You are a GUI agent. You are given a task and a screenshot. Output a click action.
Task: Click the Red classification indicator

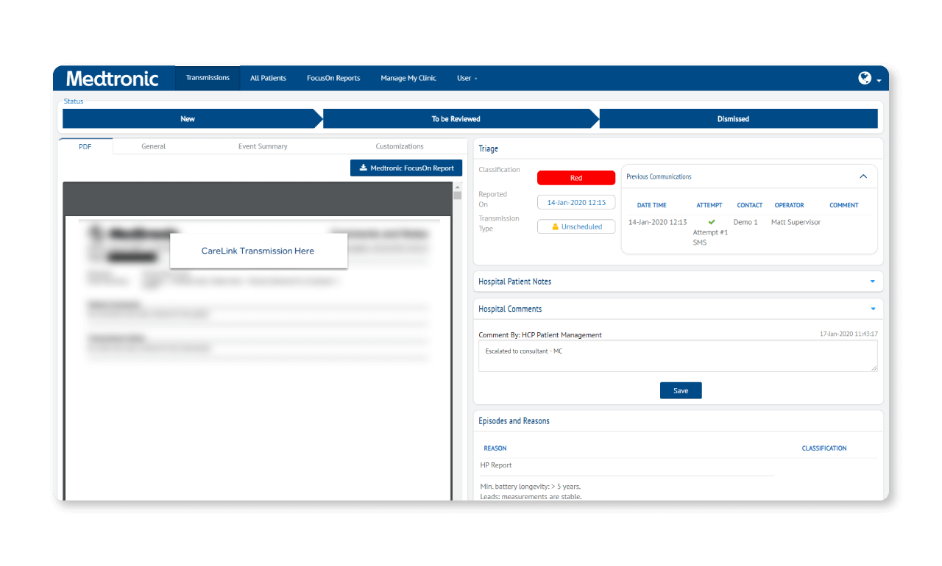576,177
